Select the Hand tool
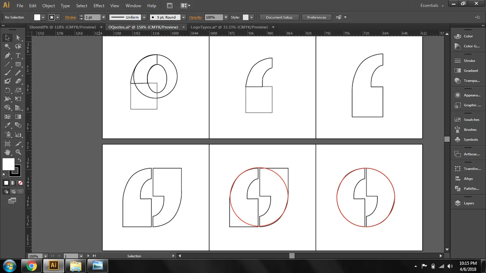Viewport: 486px width, 273px height. coord(7,152)
